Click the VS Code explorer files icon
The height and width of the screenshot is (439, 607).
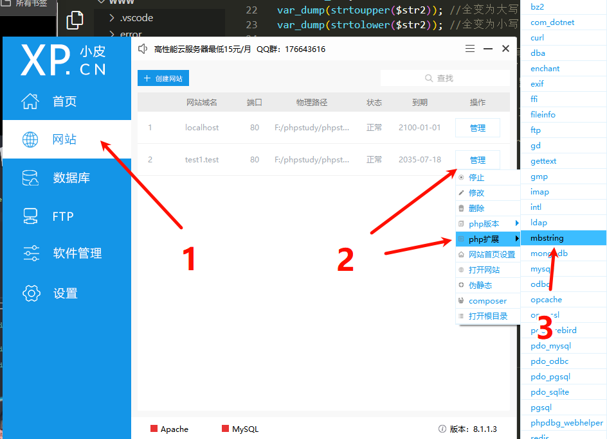[x=75, y=20]
